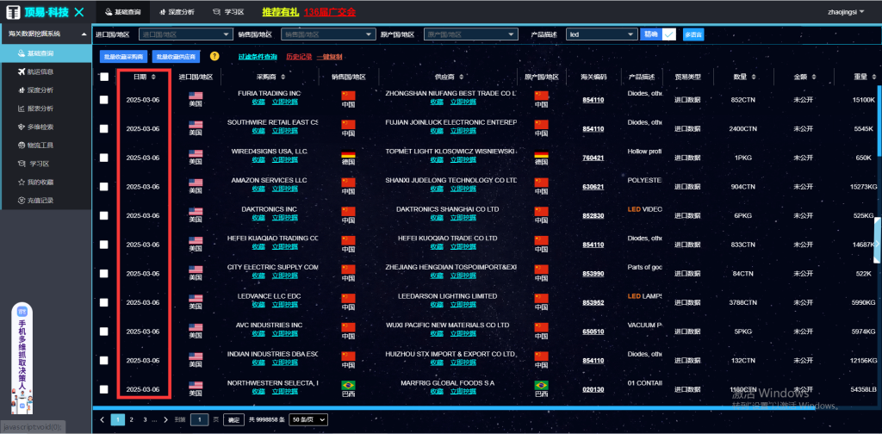Open 充值记录 icon in the sidebar

(21, 201)
